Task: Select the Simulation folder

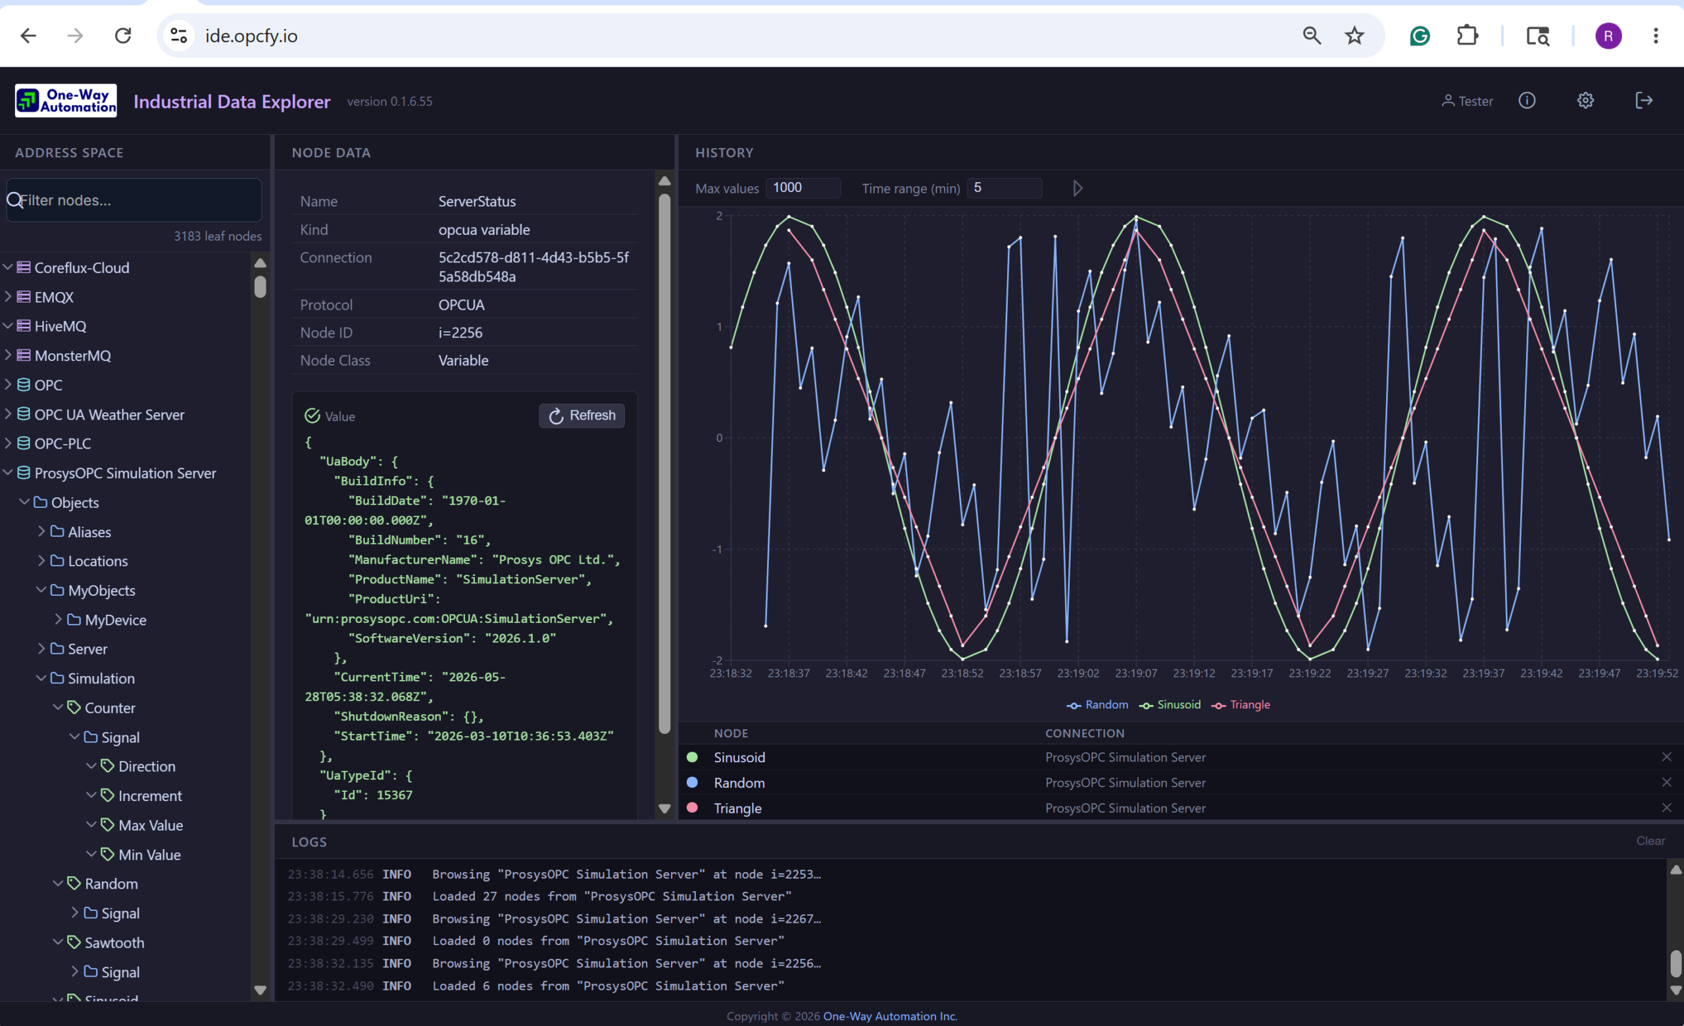Action: point(101,678)
